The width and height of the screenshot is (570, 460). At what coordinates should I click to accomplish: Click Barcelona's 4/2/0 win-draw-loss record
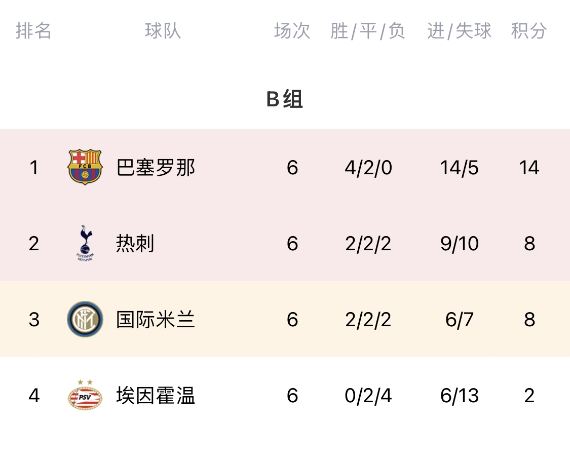tap(368, 168)
